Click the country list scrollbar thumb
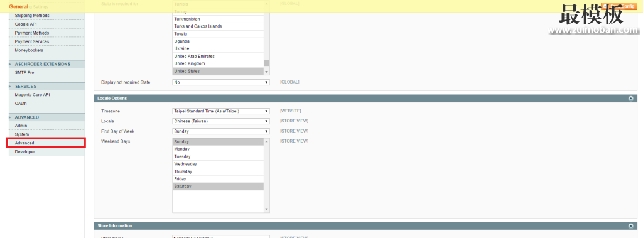Viewport: 643px width, 238px height. (266, 63)
